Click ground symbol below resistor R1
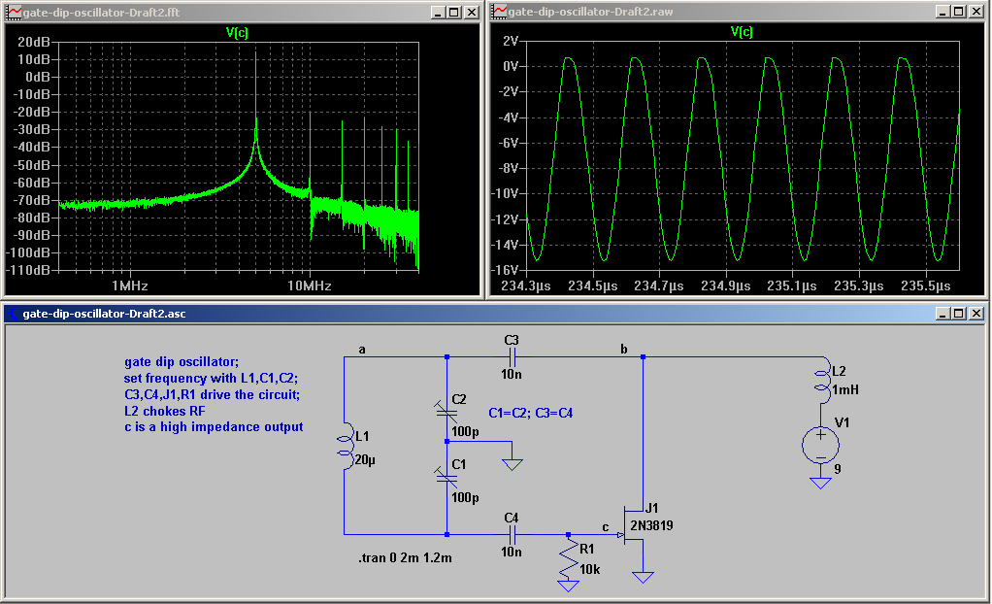The image size is (992, 604). tap(568, 587)
